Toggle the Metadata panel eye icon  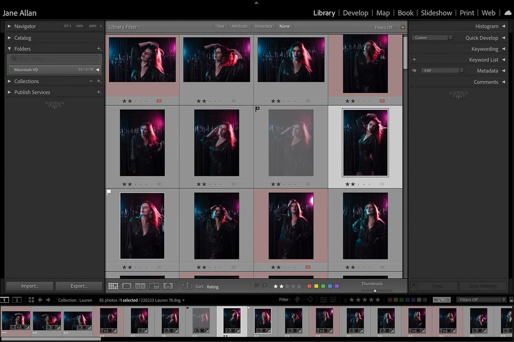414,71
